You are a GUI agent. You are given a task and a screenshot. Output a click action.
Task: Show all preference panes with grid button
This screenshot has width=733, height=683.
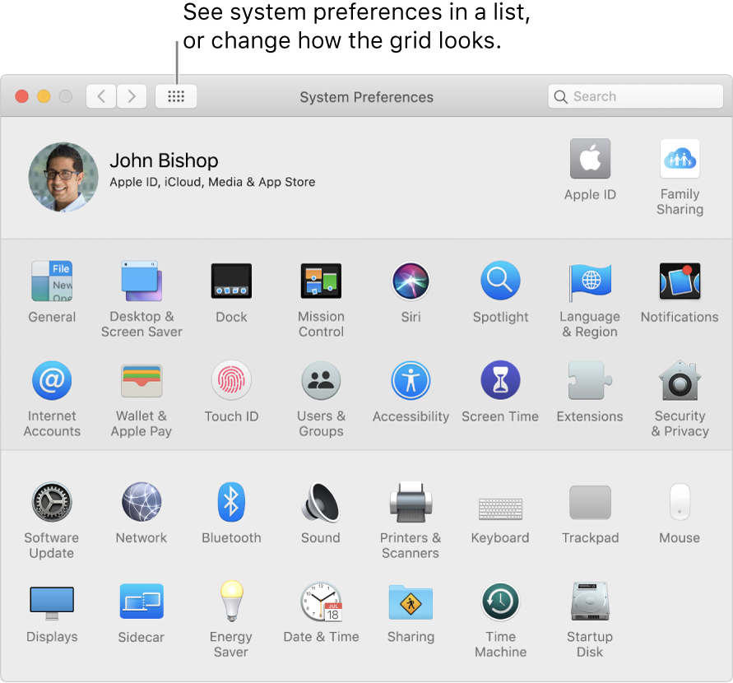click(x=176, y=96)
